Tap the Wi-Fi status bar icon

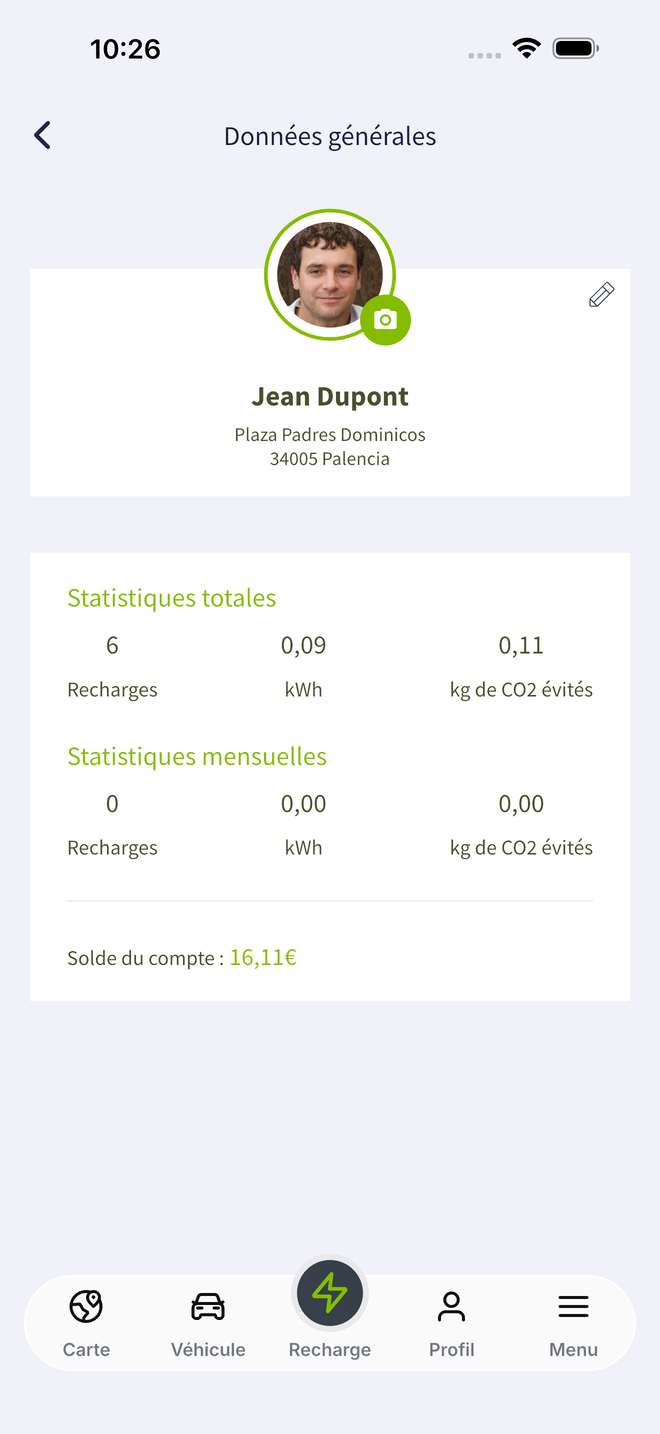click(x=526, y=48)
